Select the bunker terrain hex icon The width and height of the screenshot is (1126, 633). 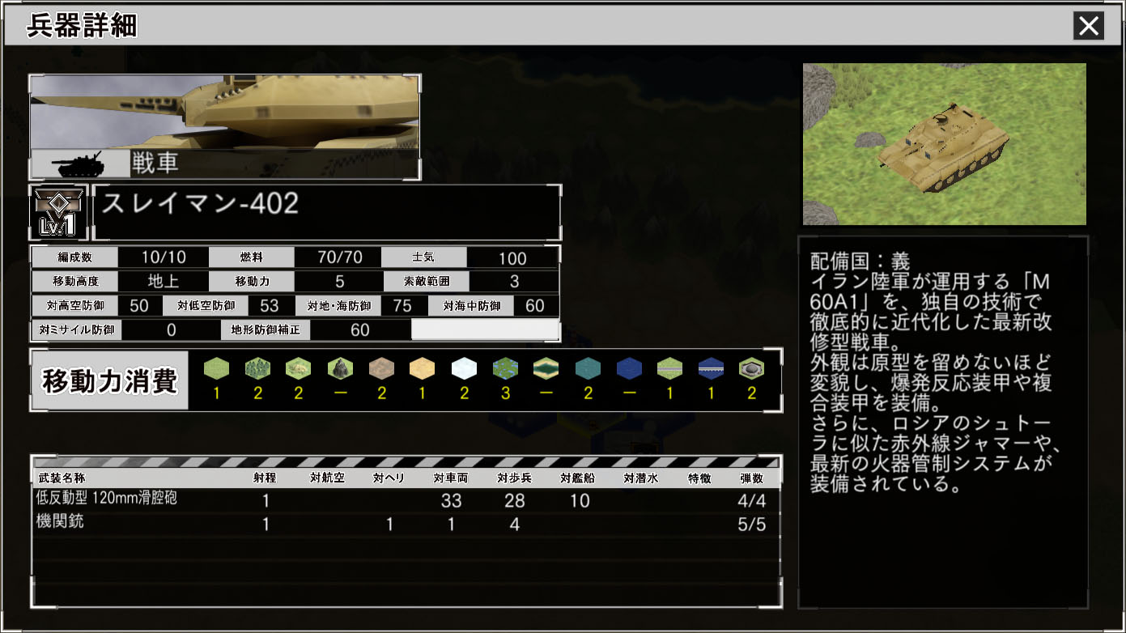(x=752, y=369)
